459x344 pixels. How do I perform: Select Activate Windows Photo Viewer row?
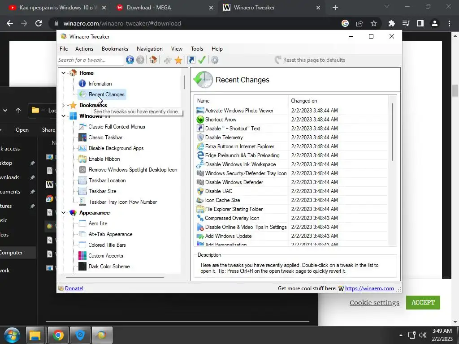pos(291,111)
